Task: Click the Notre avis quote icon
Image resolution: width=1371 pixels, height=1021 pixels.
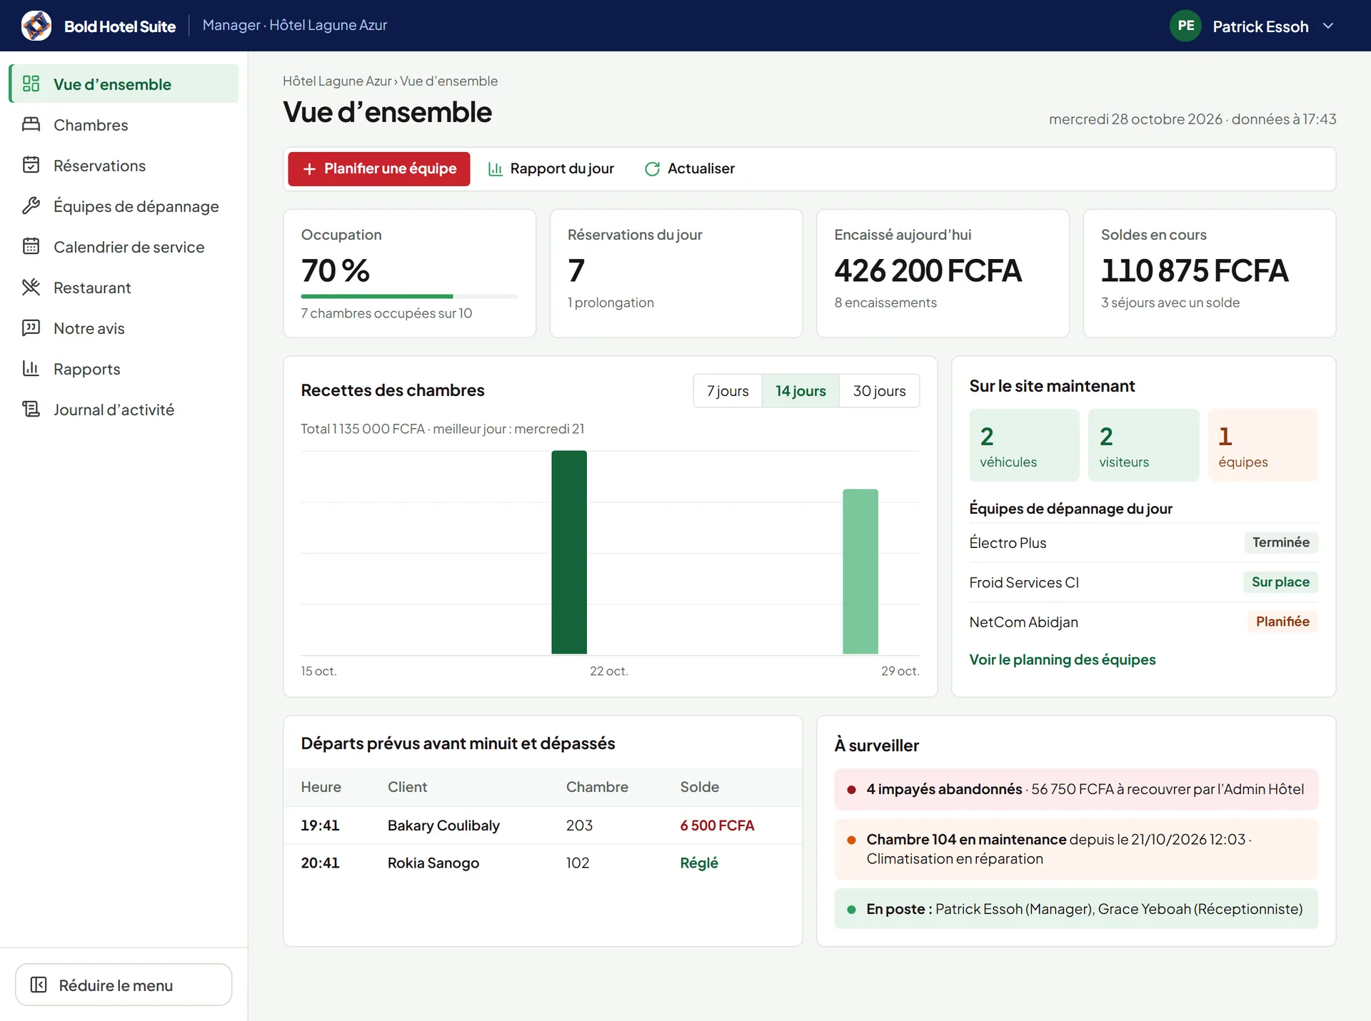Action: (31, 327)
